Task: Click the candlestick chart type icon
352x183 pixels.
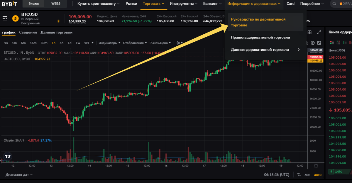Action: (x=178, y=43)
